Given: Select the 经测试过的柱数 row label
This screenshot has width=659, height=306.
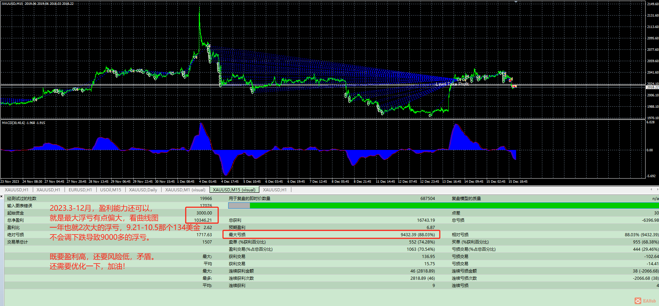Looking at the screenshot, I should pyautogui.click(x=22, y=199).
